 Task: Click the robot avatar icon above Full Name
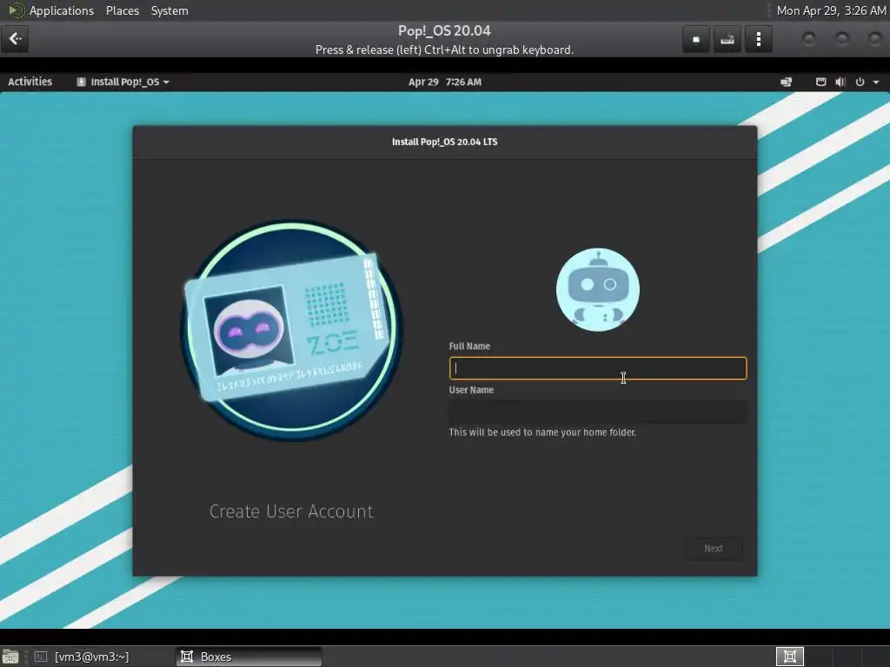click(x=598, y=289)
